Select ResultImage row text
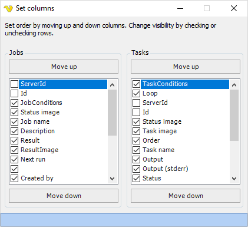Viewport: 248px width, 227px height. 39,150
